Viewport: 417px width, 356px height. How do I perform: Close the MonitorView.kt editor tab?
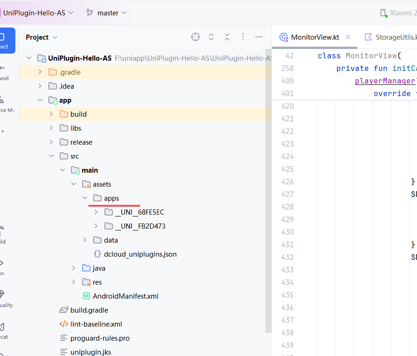(348, 37)
